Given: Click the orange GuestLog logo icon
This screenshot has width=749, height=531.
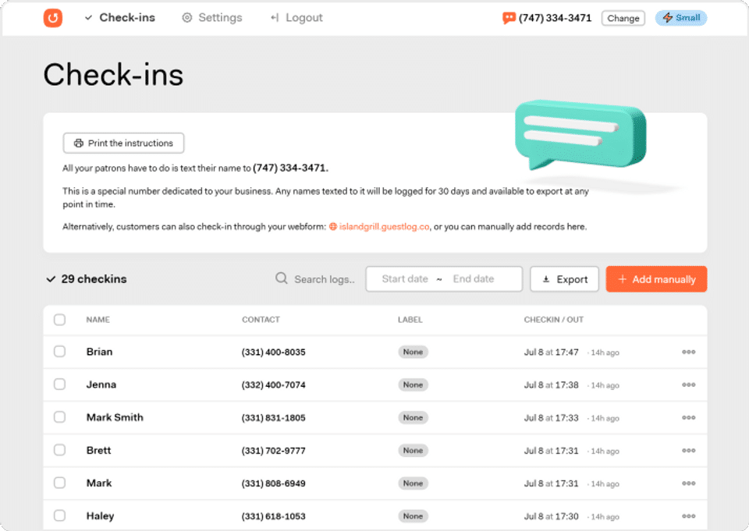Looking at the screenshot, I should click(x=53, y=18).
